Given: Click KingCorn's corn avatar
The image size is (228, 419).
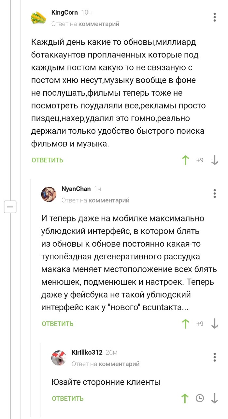Looking at the screenshot, I should point(39,18).
